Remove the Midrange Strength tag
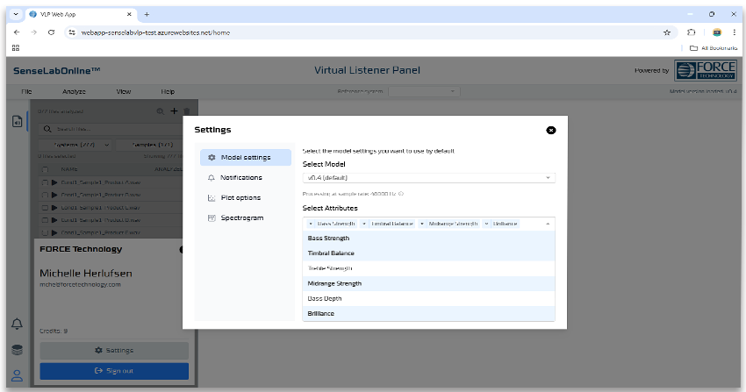This screenshot has height=392, width=746. pos(422,224)
